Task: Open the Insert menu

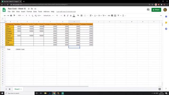Action: 23,12
